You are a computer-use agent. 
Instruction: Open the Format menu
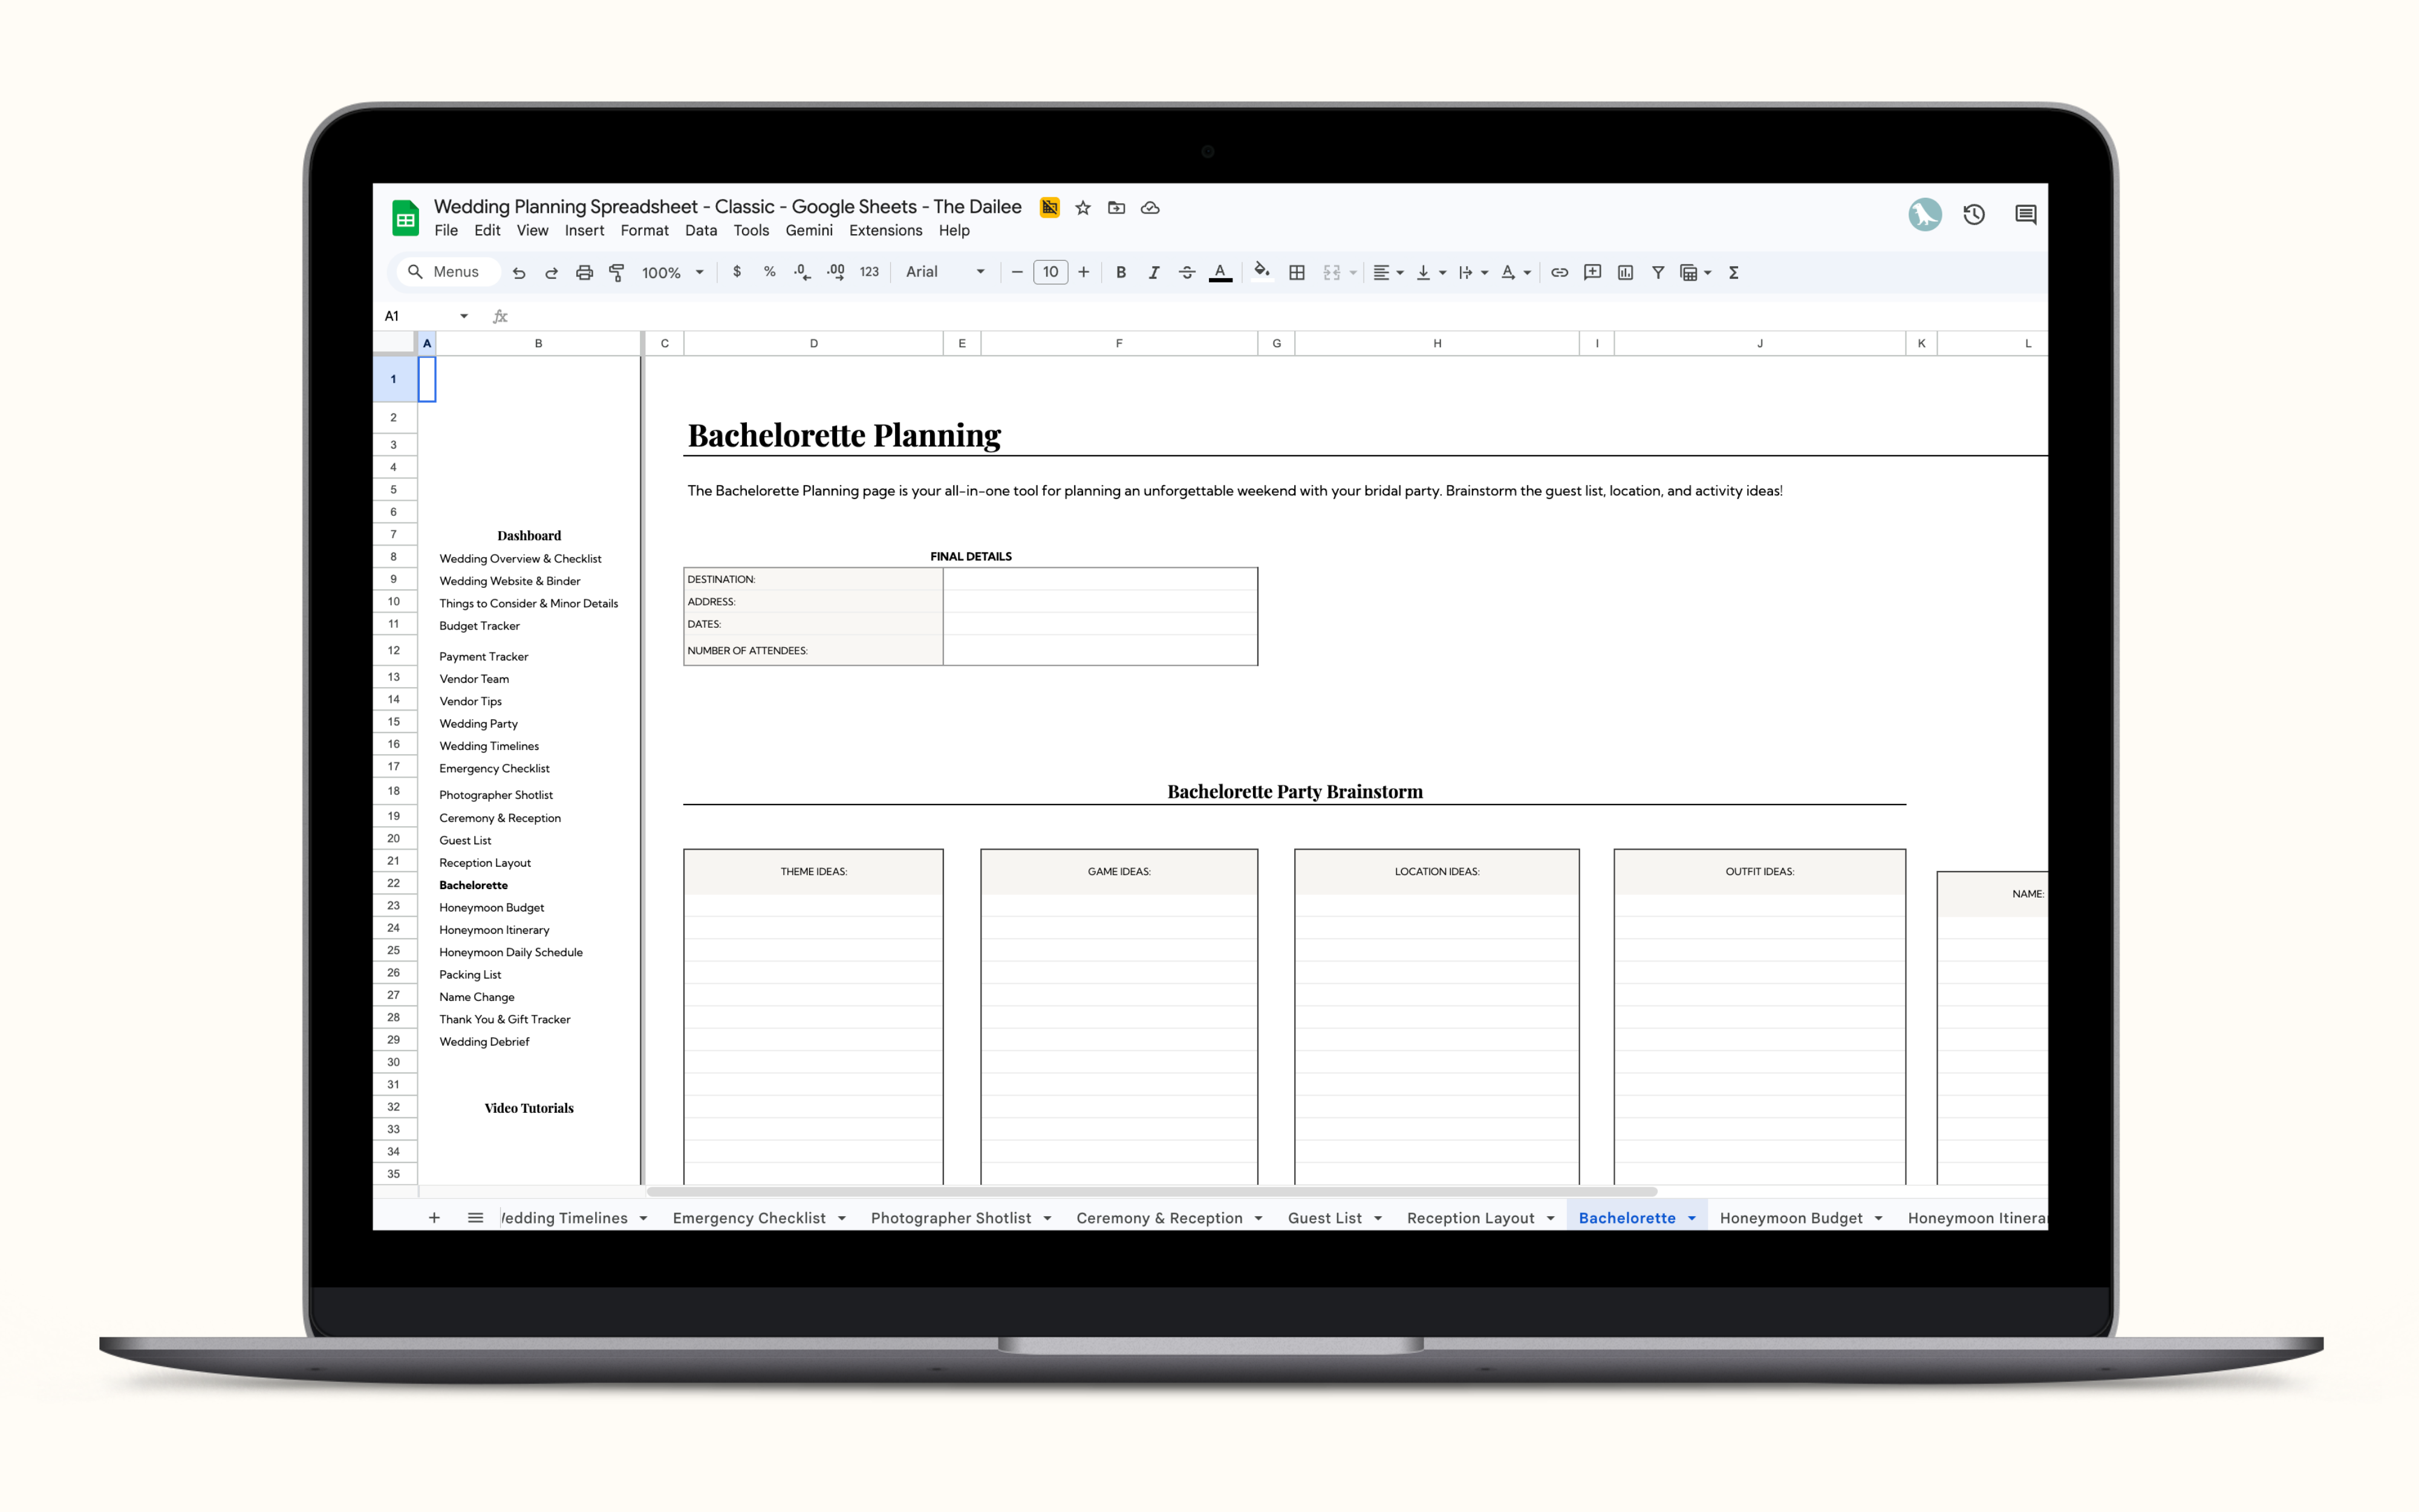643,230
